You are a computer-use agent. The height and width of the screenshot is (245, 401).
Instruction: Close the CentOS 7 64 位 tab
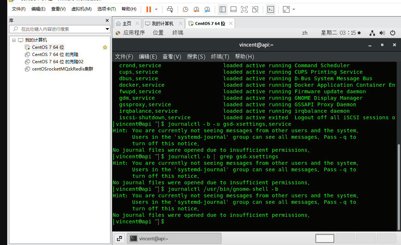coord(231,23)
